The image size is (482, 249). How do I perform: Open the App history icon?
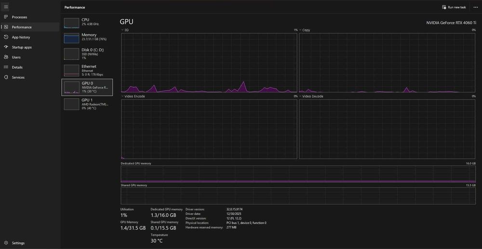point(6,37)
